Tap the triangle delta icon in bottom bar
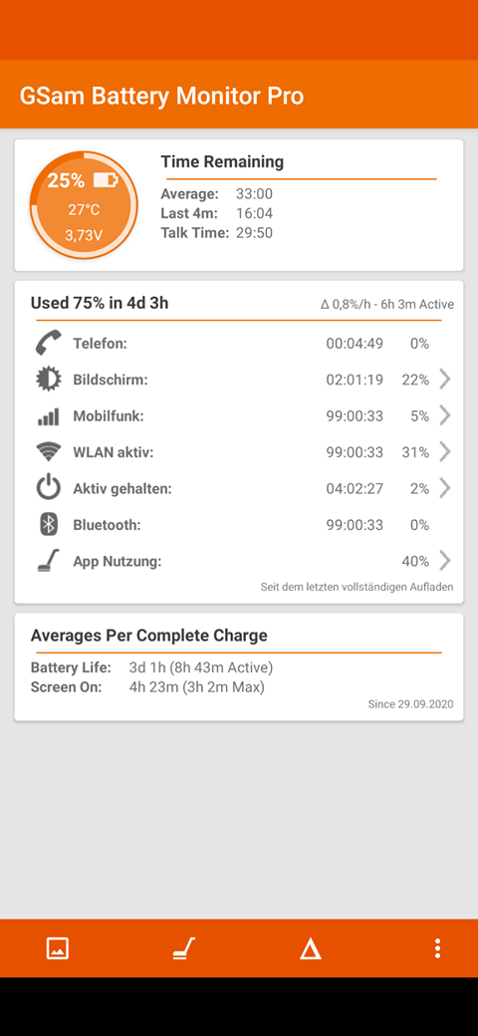Image resolution: width=478 pixels, height=1036 pixels. pyautogui.click(x=311, y=949)
